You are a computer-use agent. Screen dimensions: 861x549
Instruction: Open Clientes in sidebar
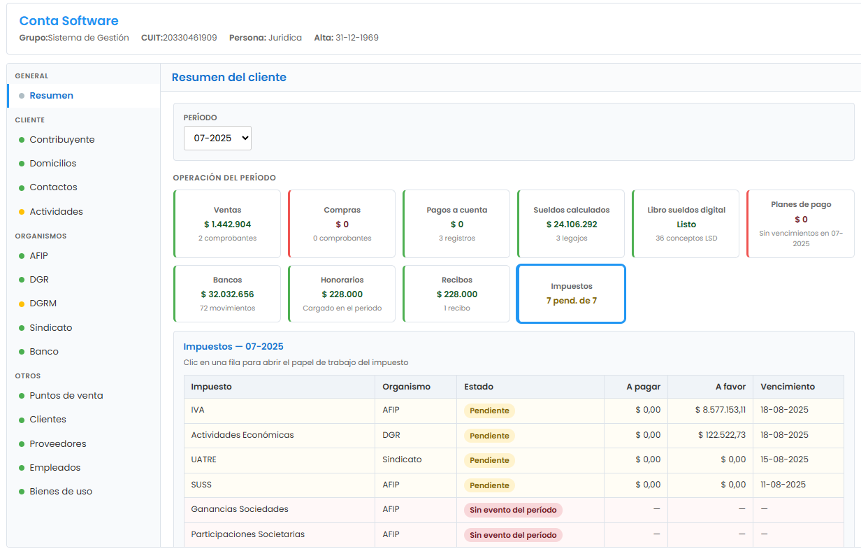coord(83,420)
